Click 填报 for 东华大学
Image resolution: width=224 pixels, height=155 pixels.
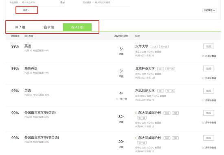point(209,46)
